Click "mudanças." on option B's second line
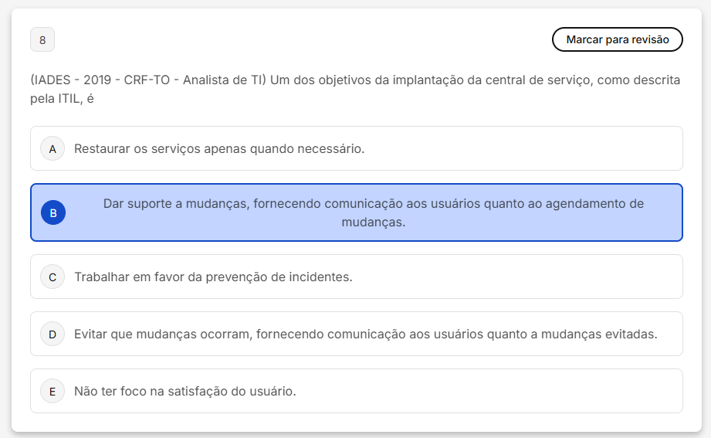 [x=373, y=222]
